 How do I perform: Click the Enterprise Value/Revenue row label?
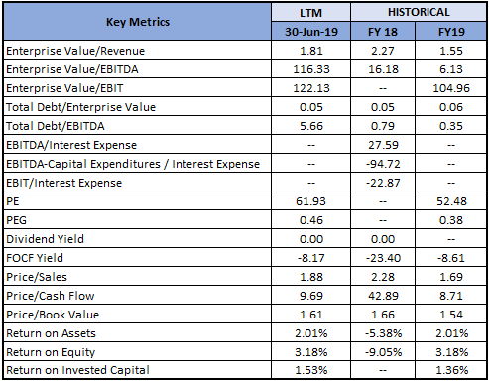point(75,51)
